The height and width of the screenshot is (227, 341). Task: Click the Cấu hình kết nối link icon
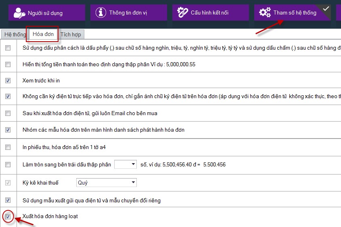coord(183,13)
